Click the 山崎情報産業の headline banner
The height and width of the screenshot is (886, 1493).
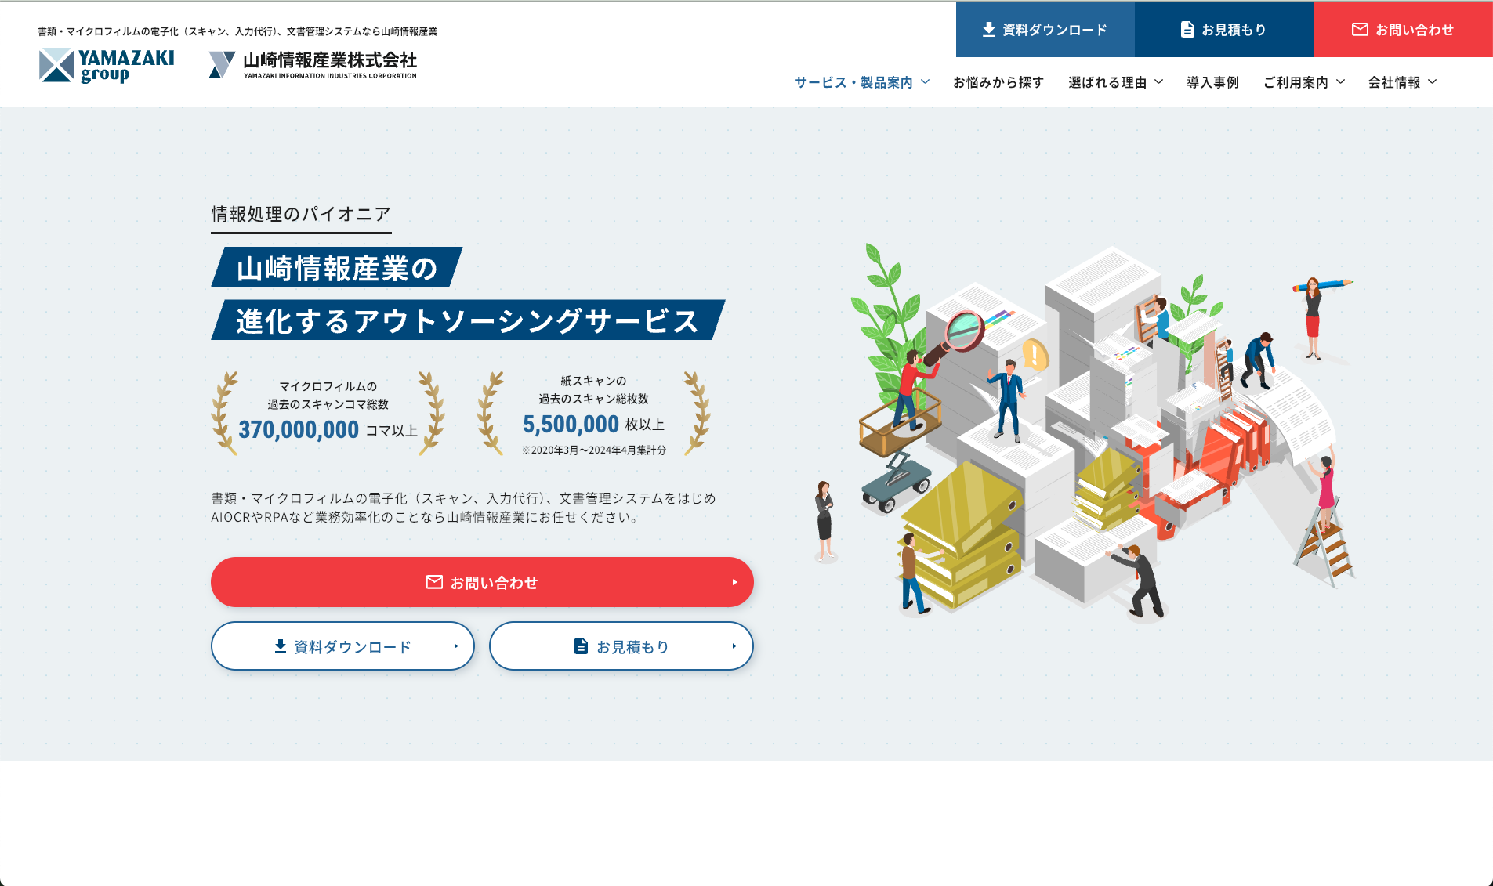[337, 268]
